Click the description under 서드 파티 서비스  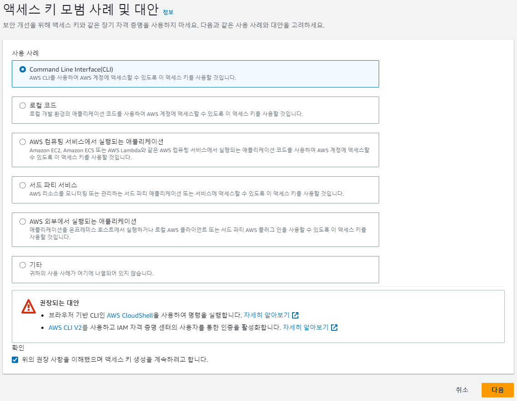pos(187,194)
